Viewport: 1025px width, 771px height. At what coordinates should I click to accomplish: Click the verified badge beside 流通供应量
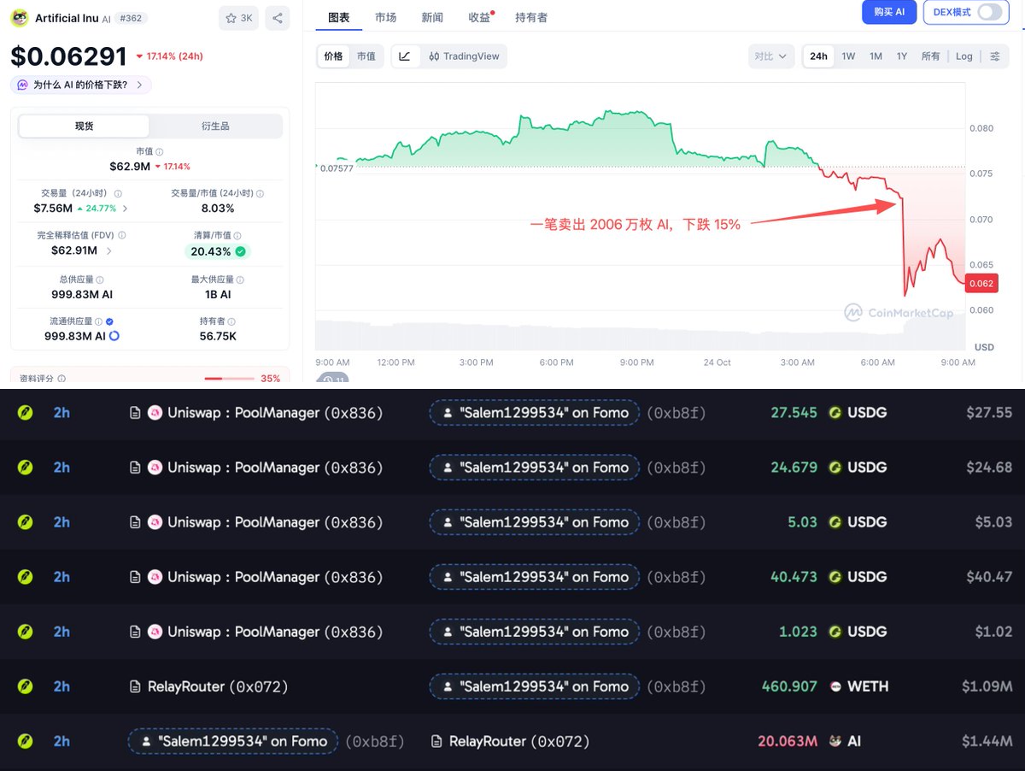click(110, 321)
